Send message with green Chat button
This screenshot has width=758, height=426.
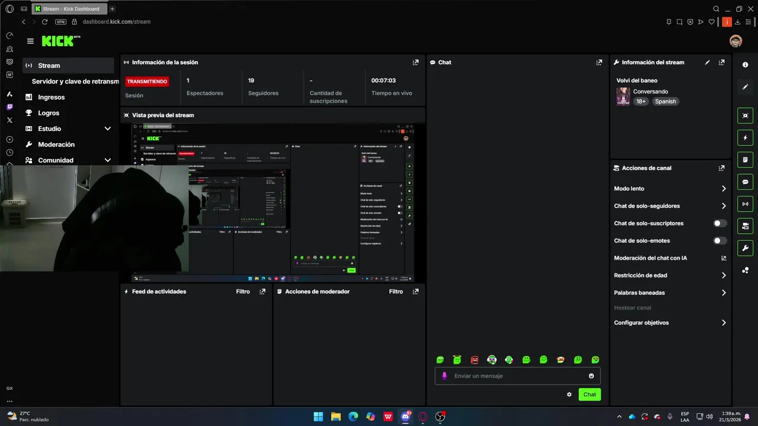[589, 395]
